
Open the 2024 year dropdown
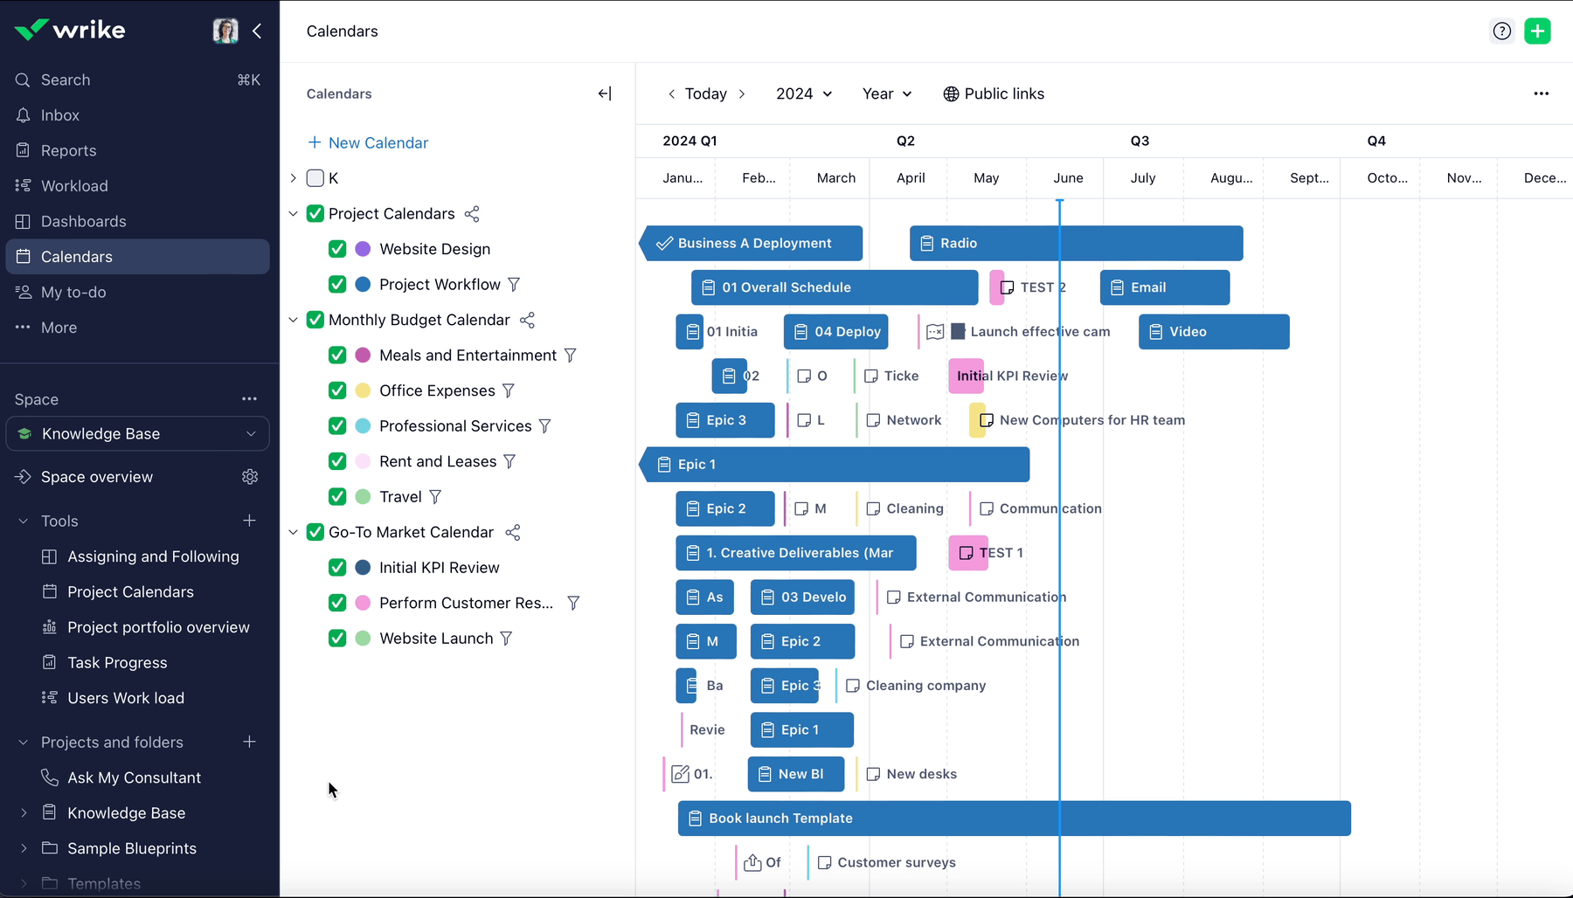coord(803,93)
